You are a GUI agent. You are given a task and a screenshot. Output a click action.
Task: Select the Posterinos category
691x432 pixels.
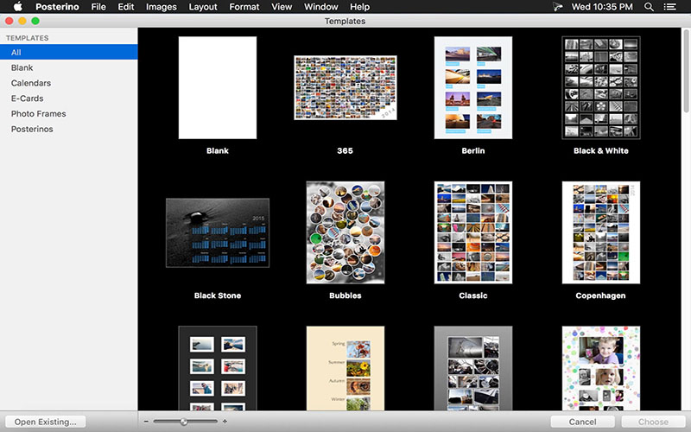69,129
